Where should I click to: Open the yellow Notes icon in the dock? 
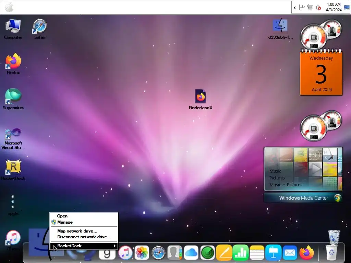[x=257, y=253]
